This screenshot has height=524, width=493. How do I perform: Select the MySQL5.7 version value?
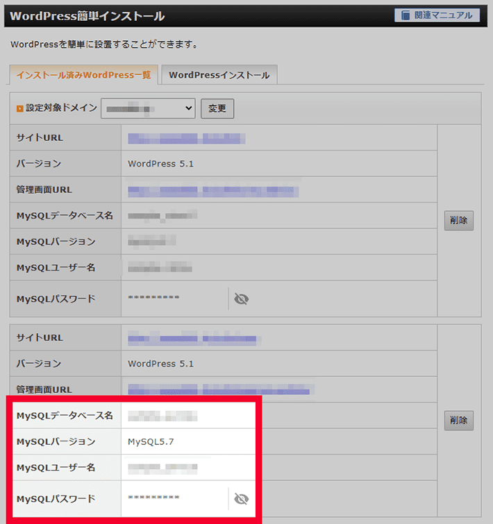pyautogui.click(x=151, y=442)
